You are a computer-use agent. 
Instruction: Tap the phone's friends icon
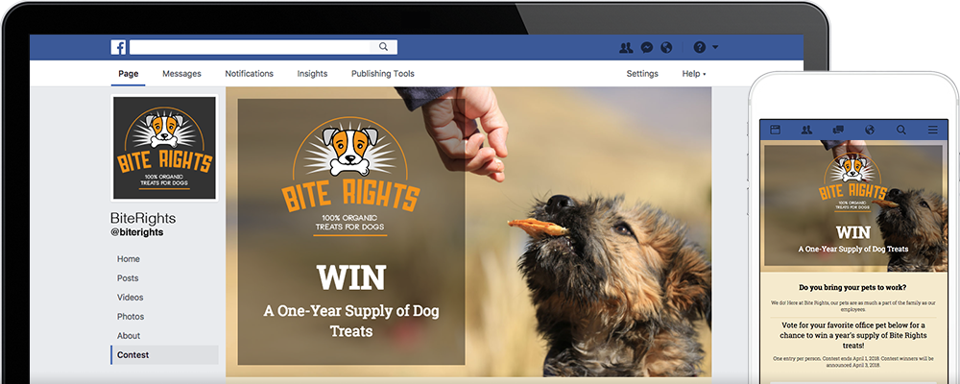[806, 130]
